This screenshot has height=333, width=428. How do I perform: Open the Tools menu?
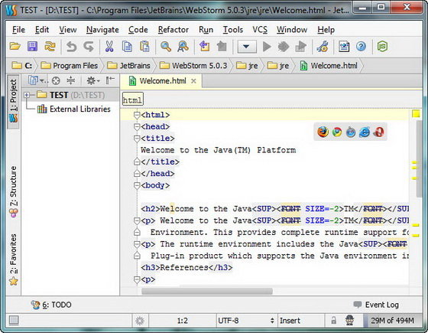click(233, 30)
